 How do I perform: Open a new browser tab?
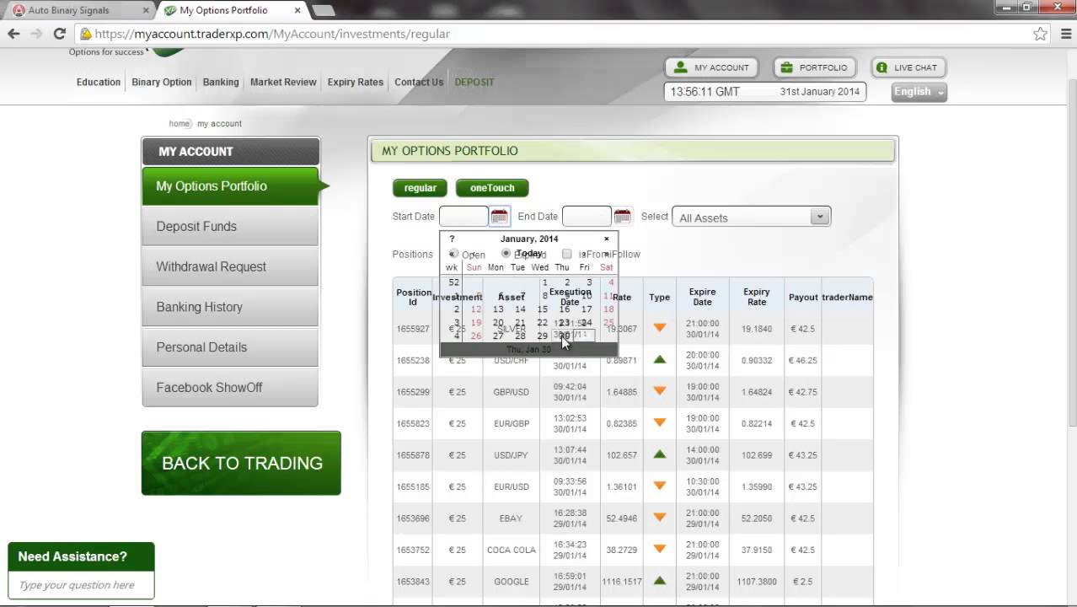(x=323, y=10)
